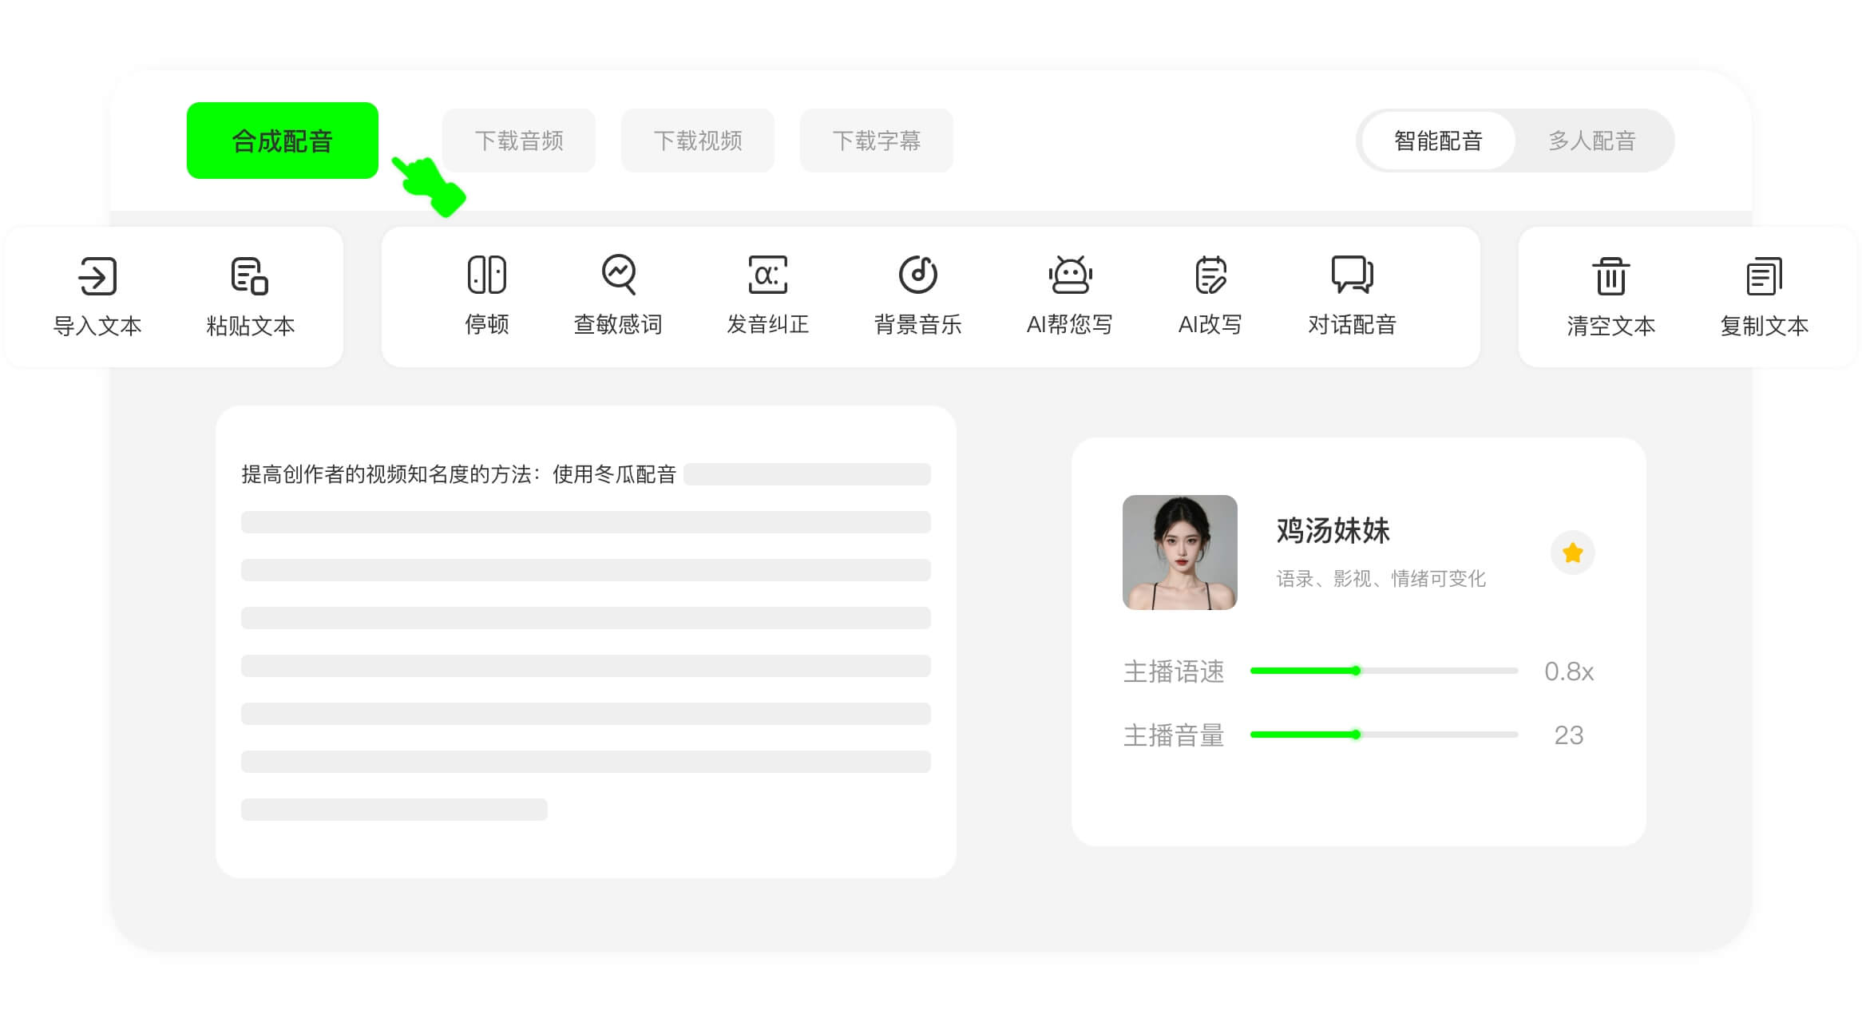The image size is (1862, 1022).
Task: Click the 下载视频 button
Action: point(698,141)
